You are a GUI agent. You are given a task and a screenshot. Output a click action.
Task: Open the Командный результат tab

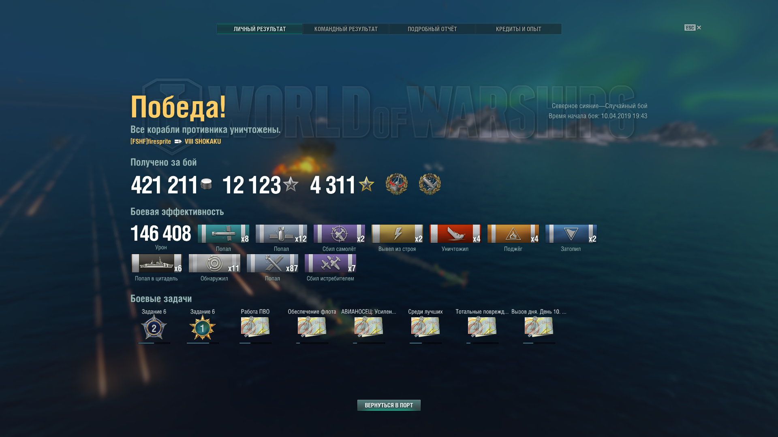click(x=346, y=29)
